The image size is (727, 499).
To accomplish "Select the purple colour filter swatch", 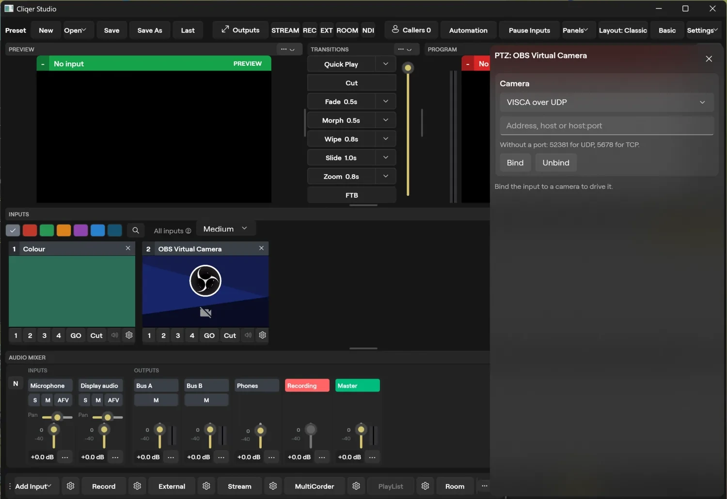I will pyautogui.click(x=80, y=230).
